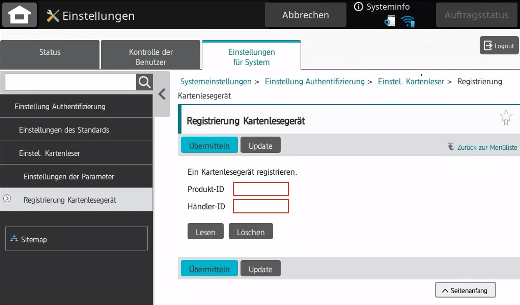Click the printer network status icon

pyautogui.click(x=390, y=22)
